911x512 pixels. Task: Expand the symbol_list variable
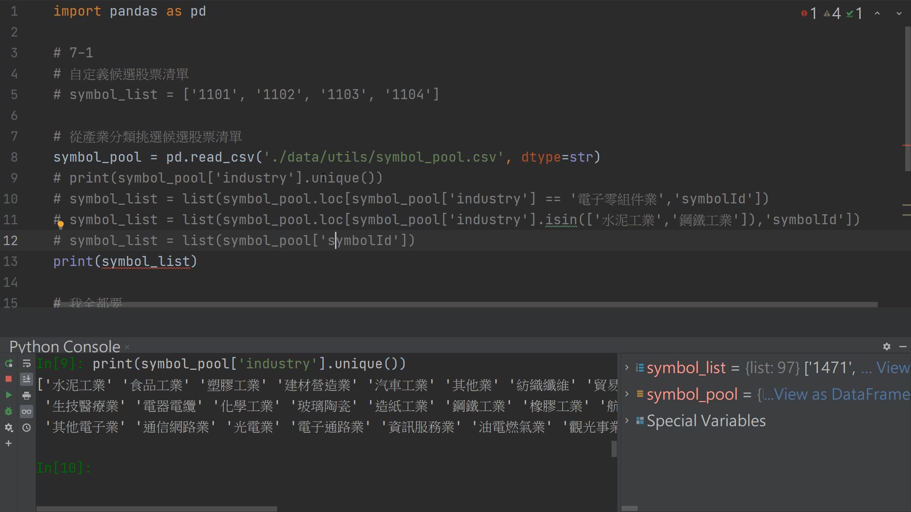(x=627, y=367)
